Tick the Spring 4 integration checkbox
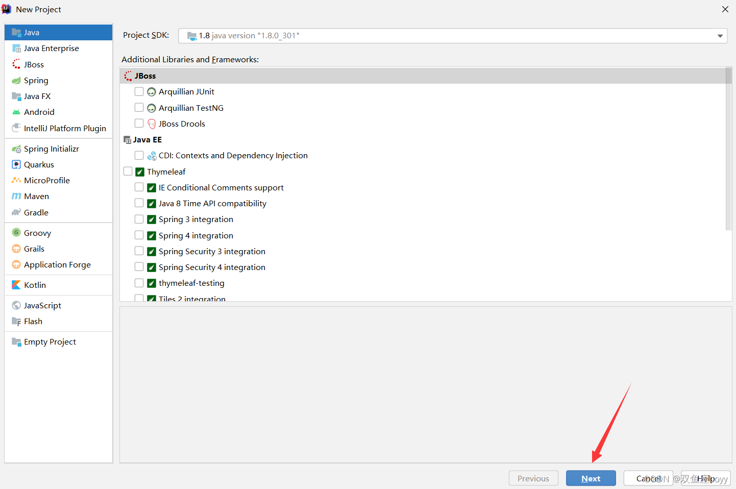The height and width of the screenshot is (489, 736). (139, 235)
